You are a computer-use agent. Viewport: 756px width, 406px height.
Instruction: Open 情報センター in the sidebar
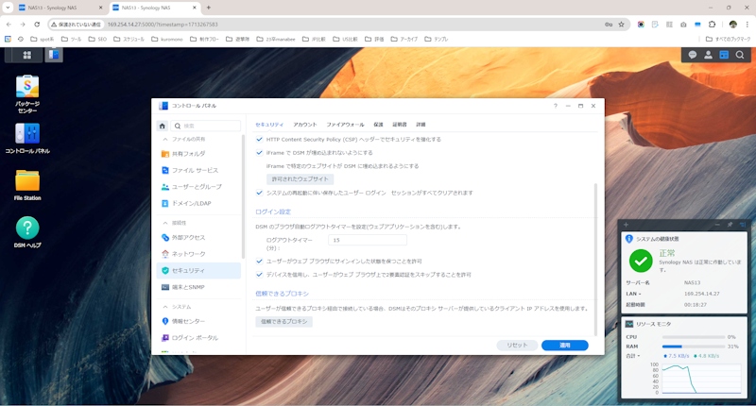coord(198,321)
